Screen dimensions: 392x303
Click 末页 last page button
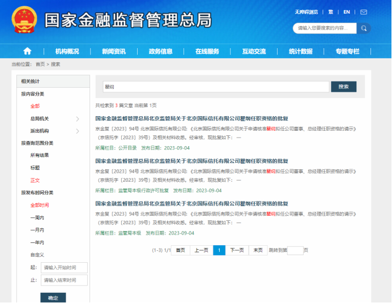(x=258, y=250)
